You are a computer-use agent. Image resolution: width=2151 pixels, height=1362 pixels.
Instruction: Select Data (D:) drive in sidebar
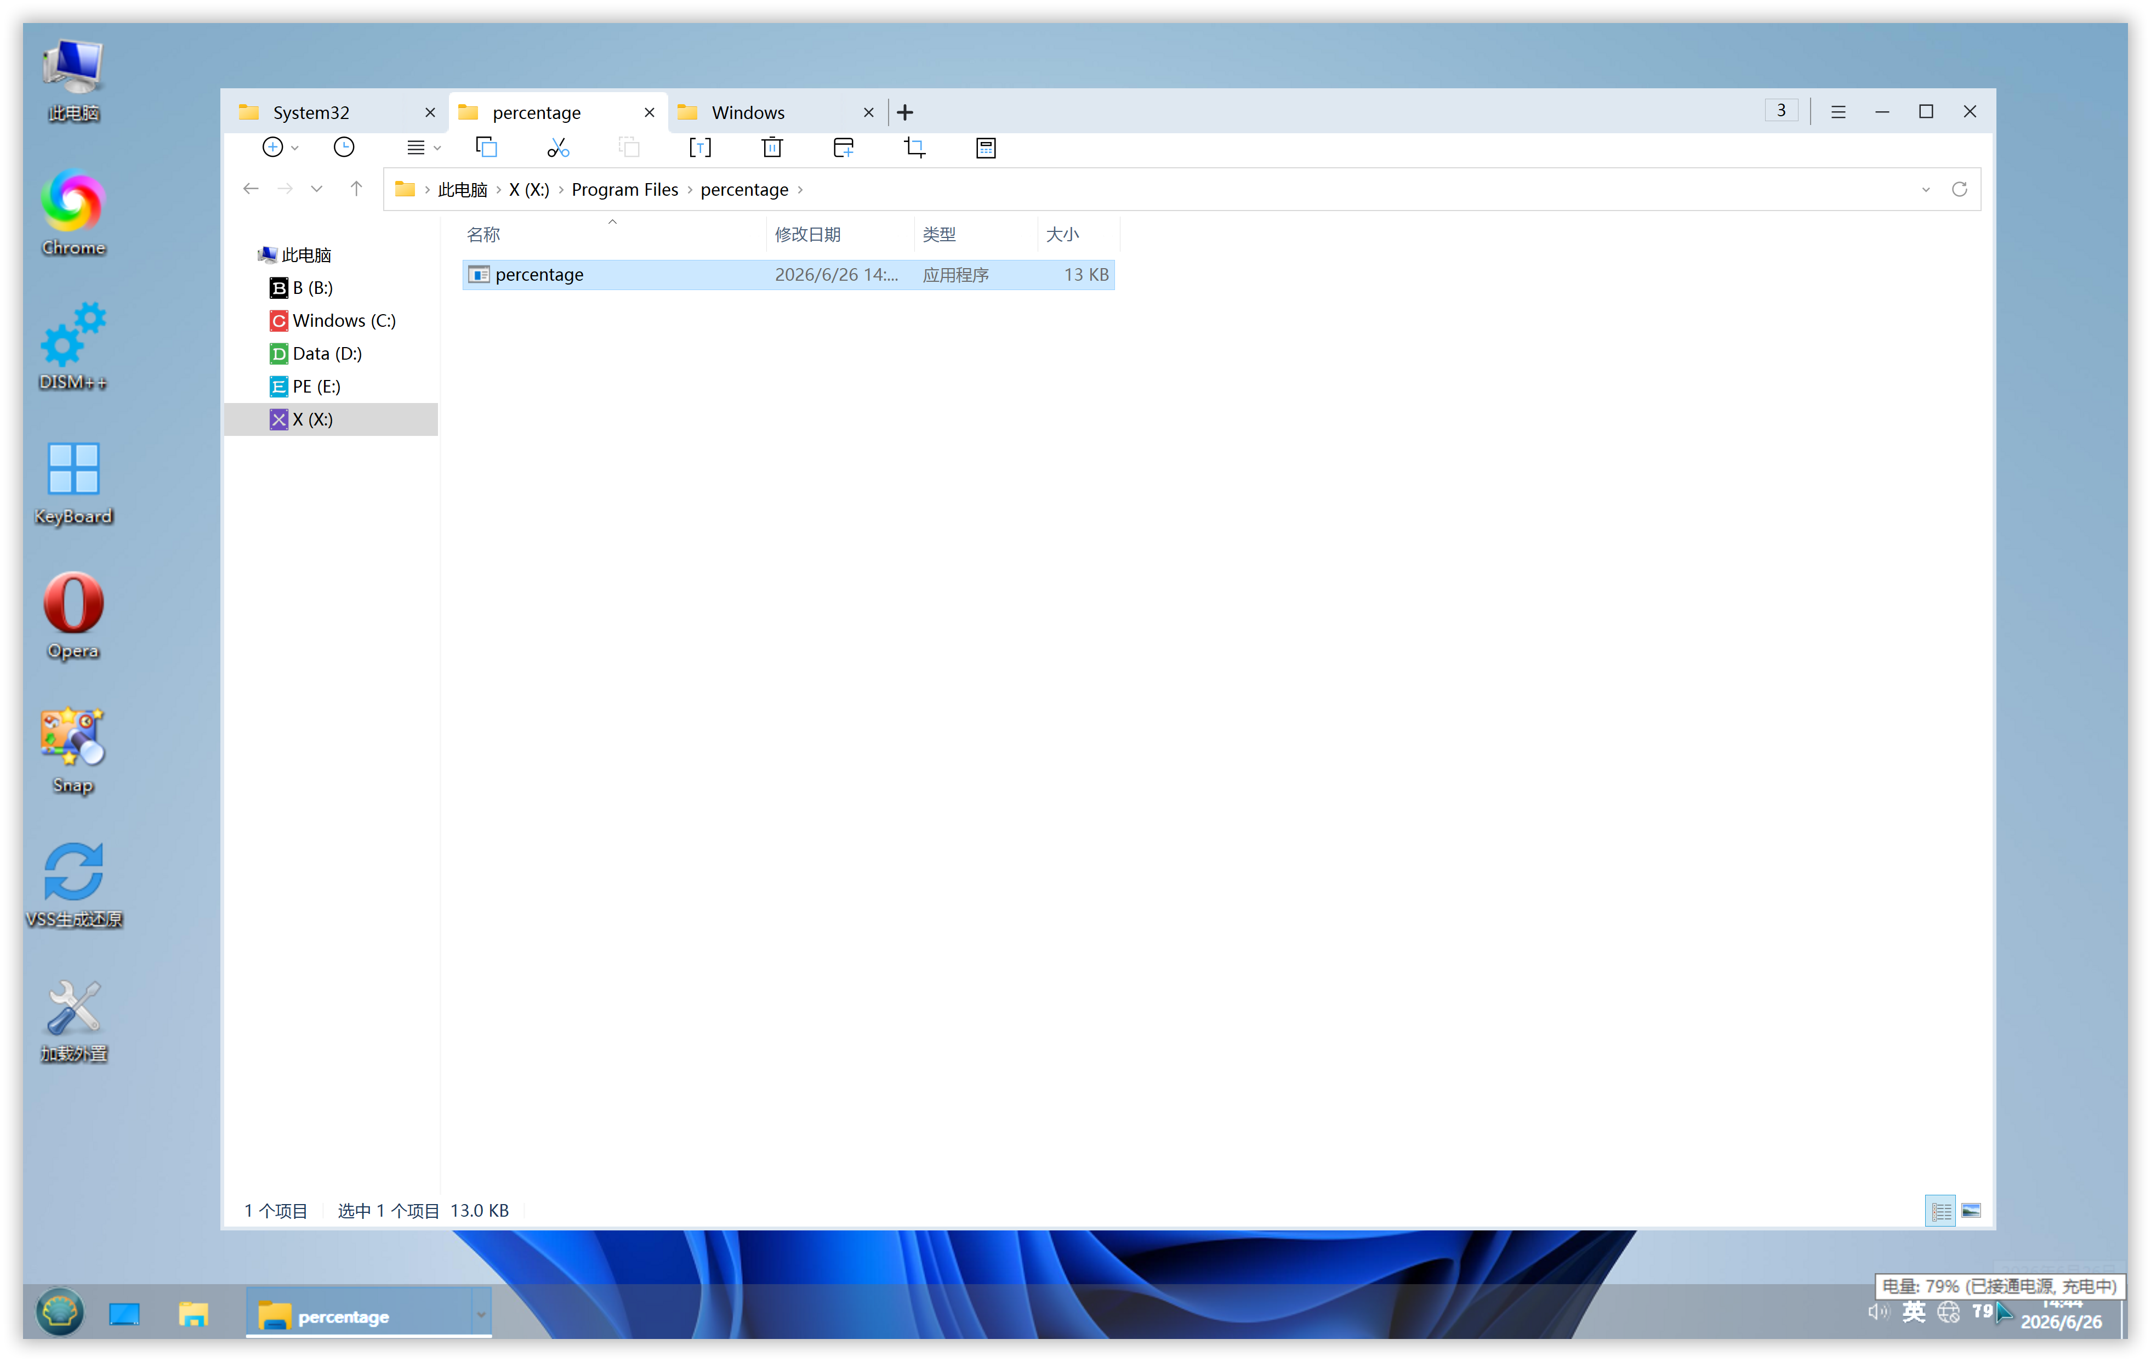(315, 354)
